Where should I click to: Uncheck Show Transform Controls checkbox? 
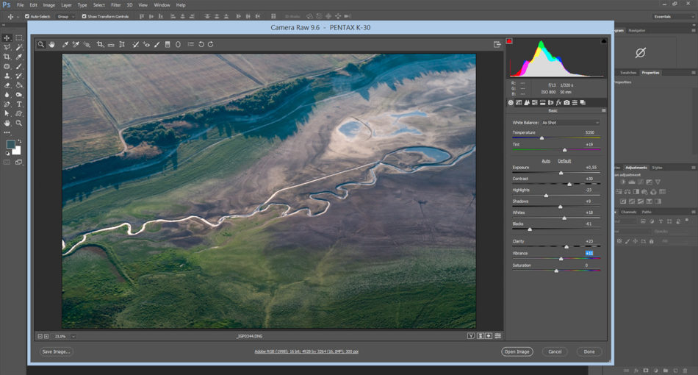point(84,15)
